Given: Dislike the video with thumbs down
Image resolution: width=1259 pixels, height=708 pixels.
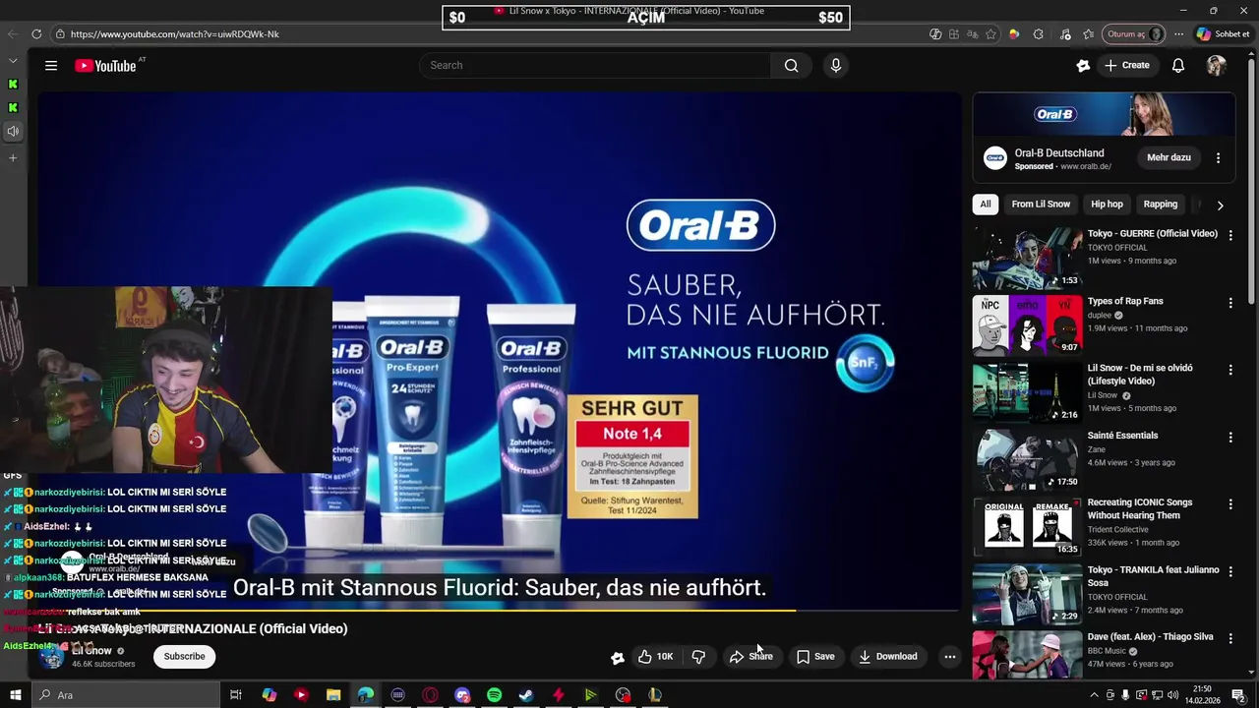Looking at the screenshot, I should 698,657.
